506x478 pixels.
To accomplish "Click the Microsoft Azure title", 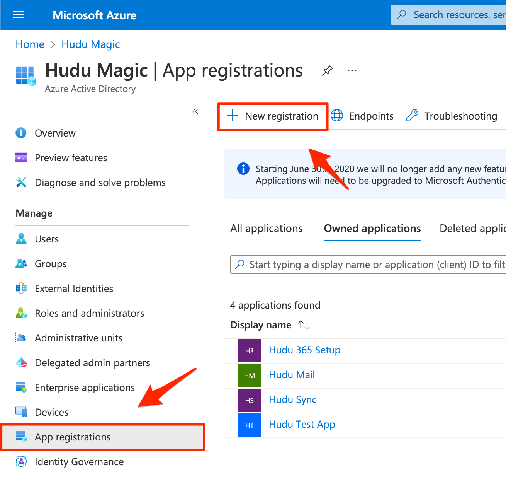I will tap(95, 15).
